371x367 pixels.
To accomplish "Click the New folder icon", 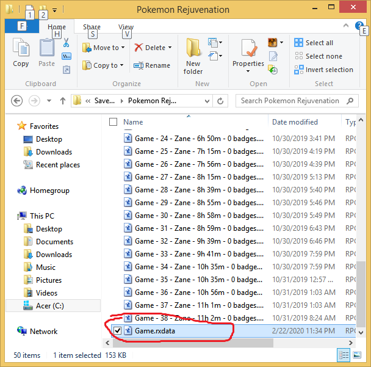I will click(x=193, y=48).
